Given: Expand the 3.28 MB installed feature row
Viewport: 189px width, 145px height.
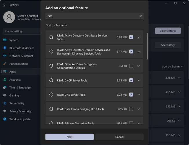Looking at the screenshot, I should click(179, 77).
